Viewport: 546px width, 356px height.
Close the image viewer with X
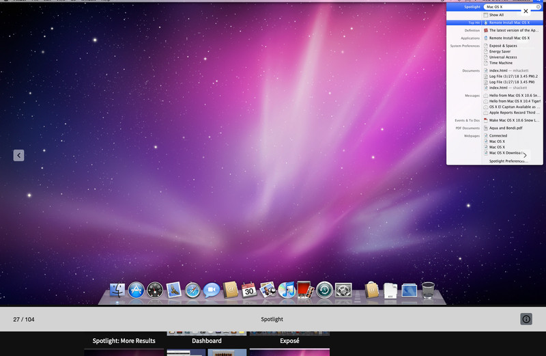[526, 11]
